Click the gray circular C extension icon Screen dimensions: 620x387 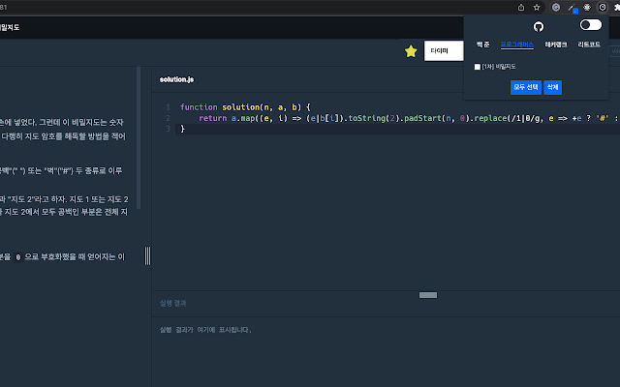(555, 6)
